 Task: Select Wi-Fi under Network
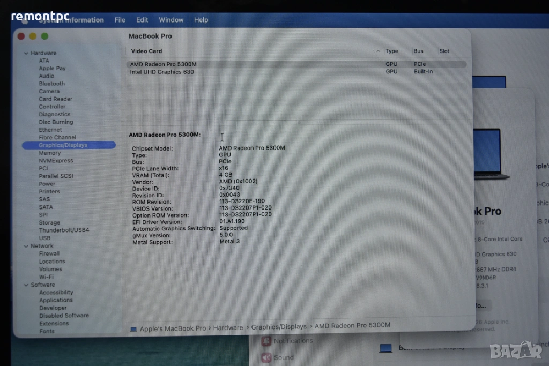[46, 277]
